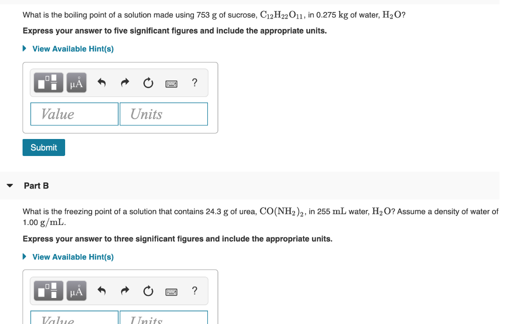The height and width of the screenshot is (324, 513).
Task: Click the keyboard icon in Part B
Action: 171,291
